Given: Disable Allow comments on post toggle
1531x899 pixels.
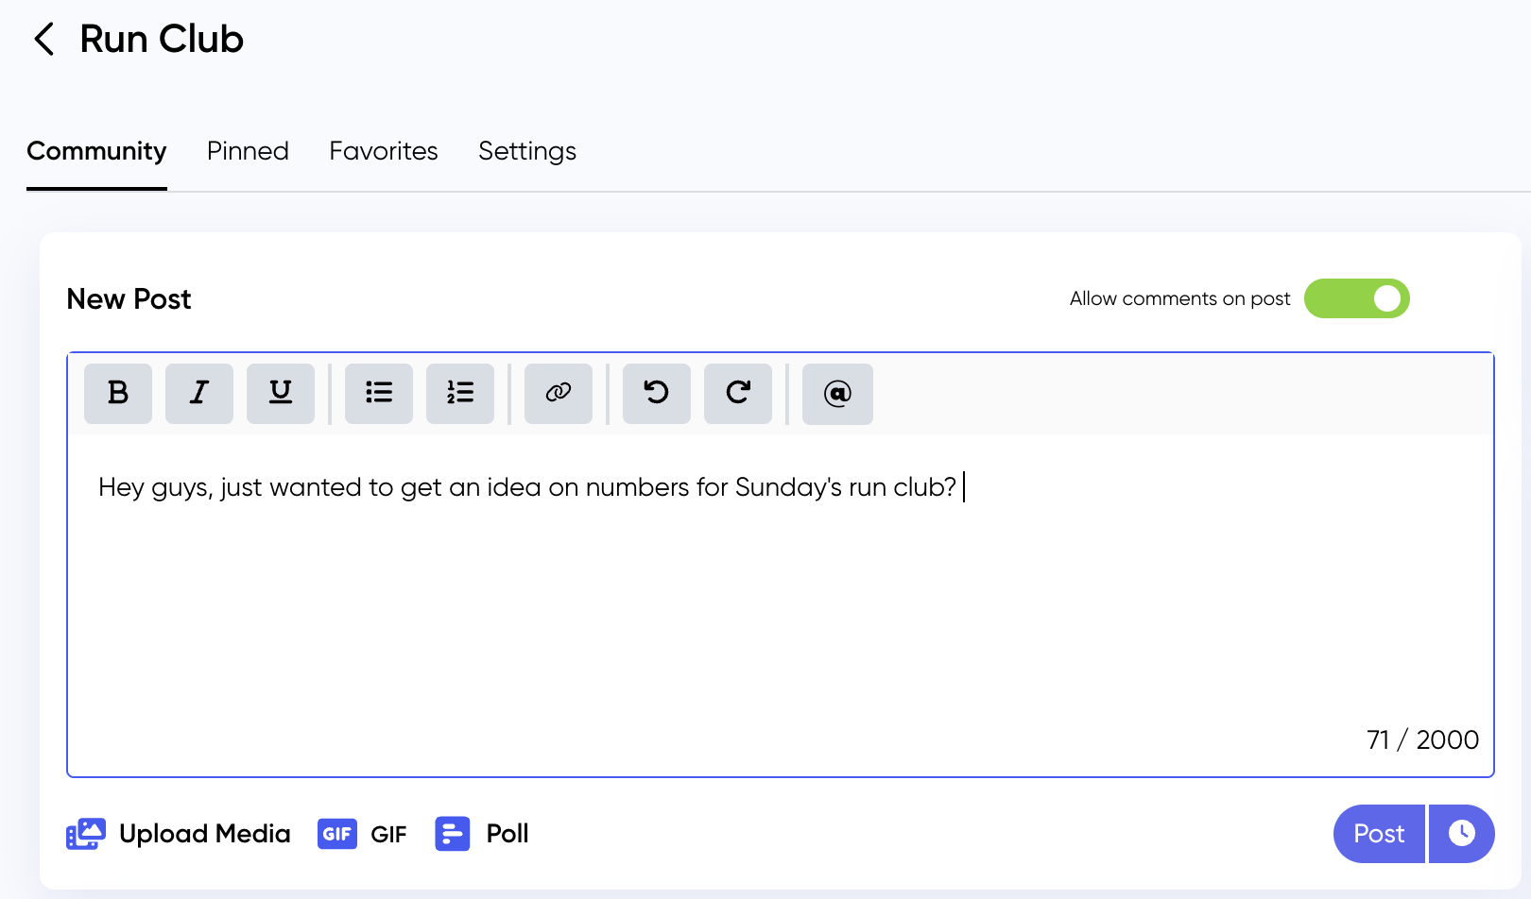Looking at the screenshot, I should pos(1357,298).
